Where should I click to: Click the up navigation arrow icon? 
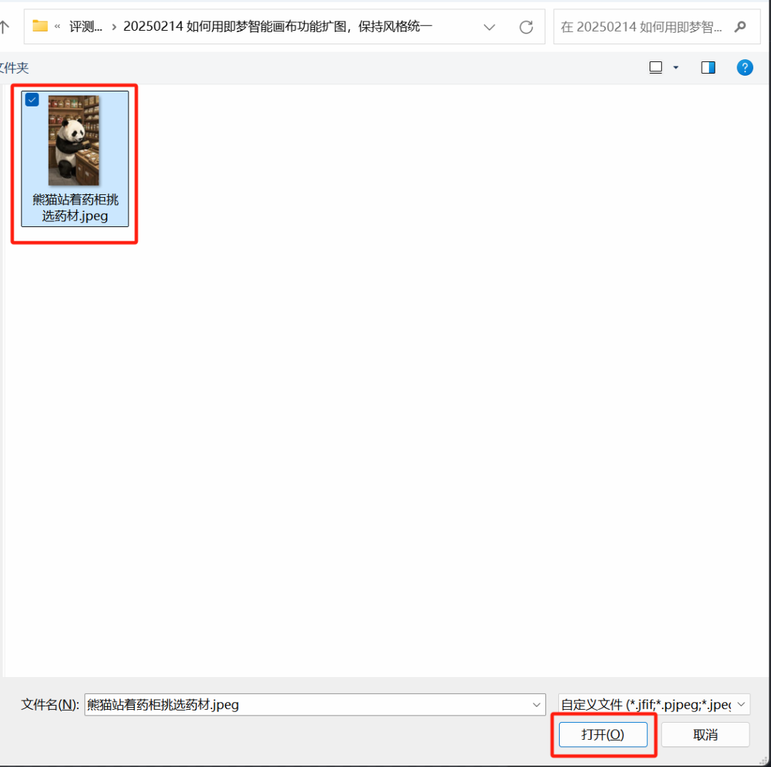(6, 26)
